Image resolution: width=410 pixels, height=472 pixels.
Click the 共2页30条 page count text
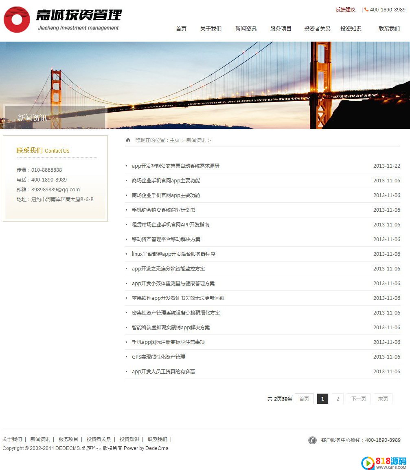280,399
